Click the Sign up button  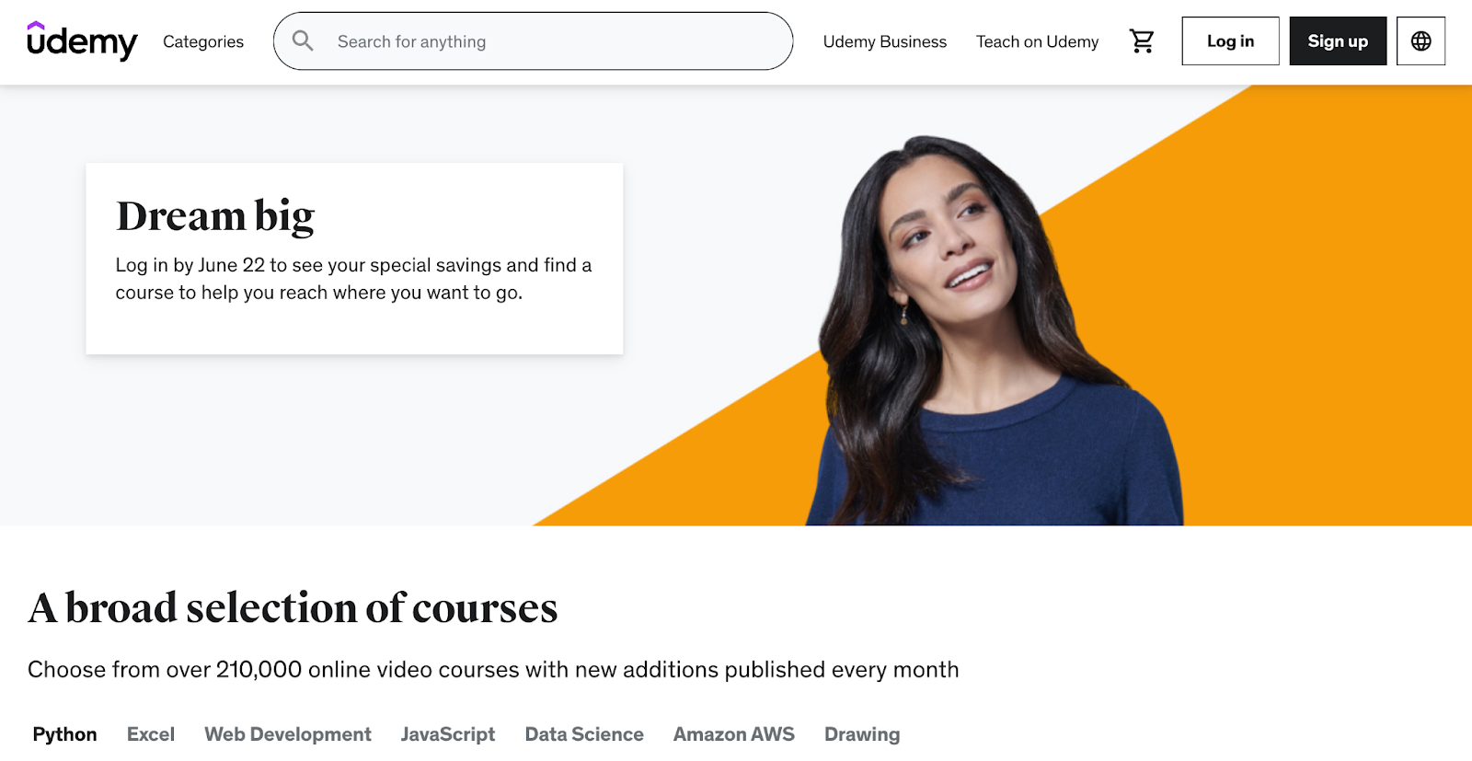tap(1338, 41)
